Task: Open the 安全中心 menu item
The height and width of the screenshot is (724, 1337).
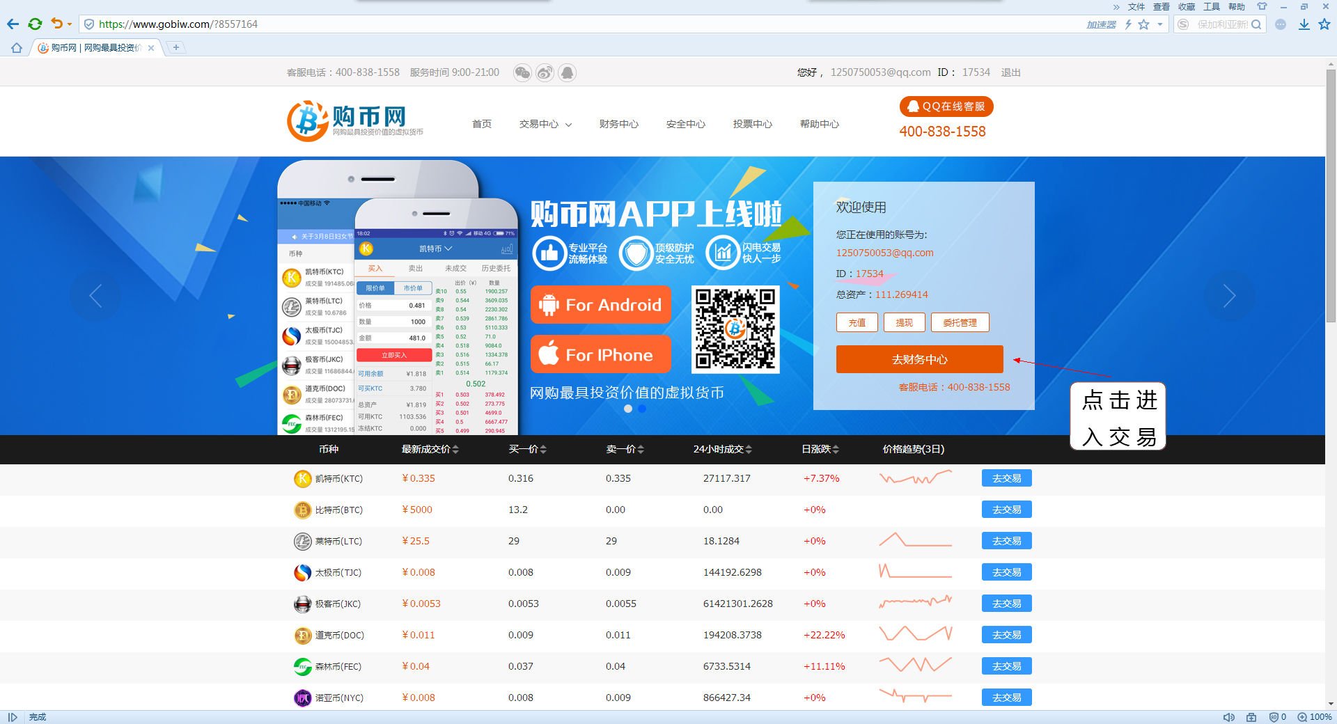Action: pyautogui.click(x=685, y=124)
